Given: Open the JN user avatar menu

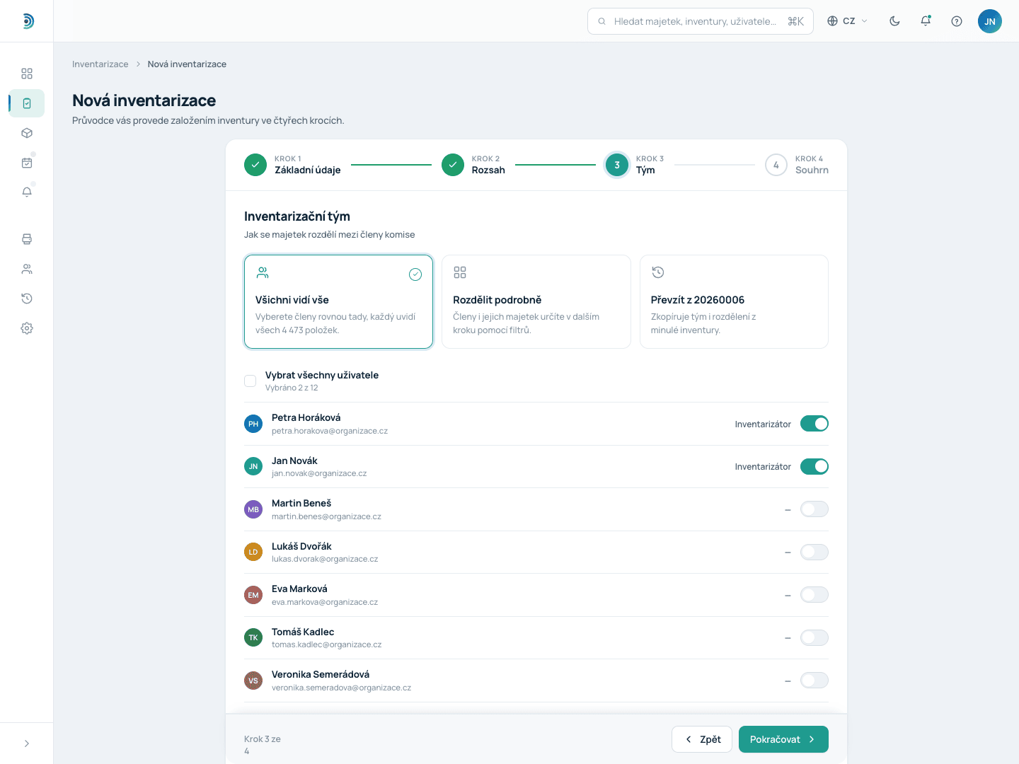Looking at the screenshot, I should coord(990,21).
